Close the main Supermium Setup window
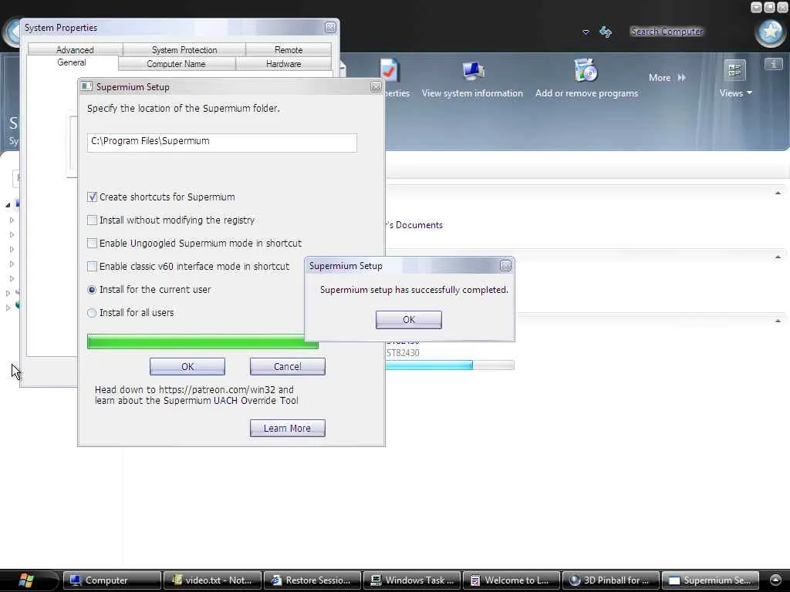The width and height of the screenshot is (790, 592). click(376, 86)
